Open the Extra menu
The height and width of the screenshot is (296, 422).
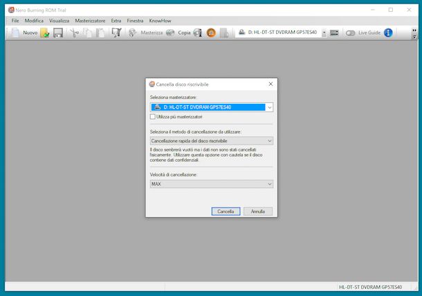pyautogui.click(x=116, y=21)
